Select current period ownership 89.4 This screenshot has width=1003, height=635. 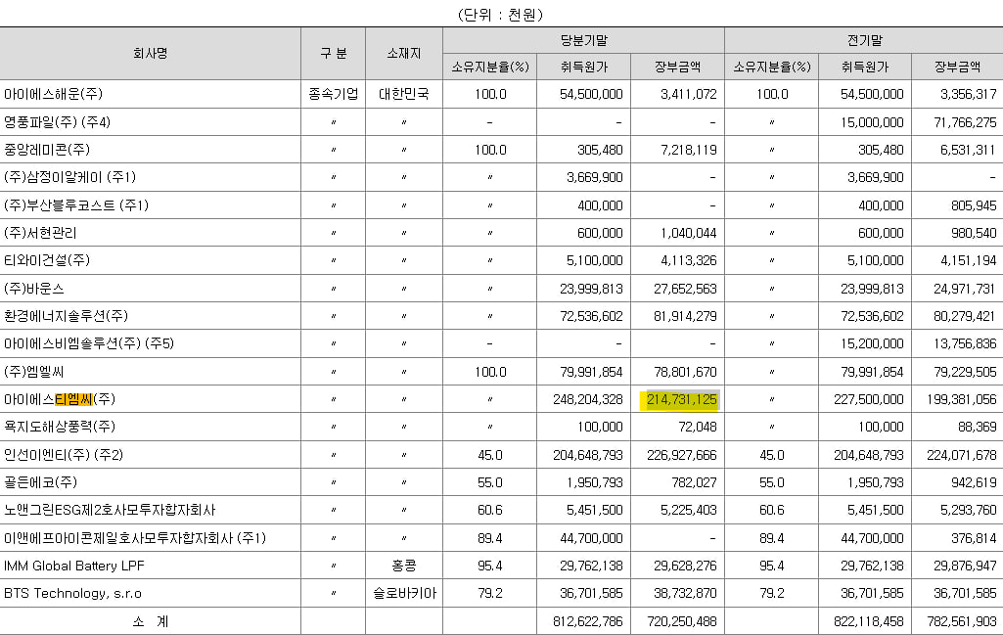click(490, 538)
